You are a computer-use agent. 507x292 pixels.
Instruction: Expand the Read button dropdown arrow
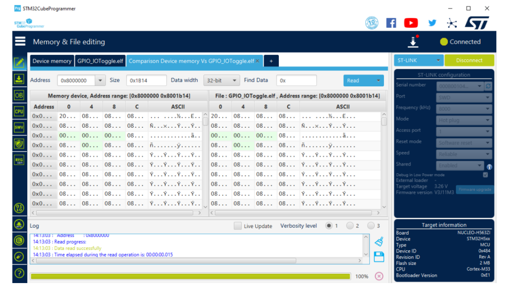(378, 81)
